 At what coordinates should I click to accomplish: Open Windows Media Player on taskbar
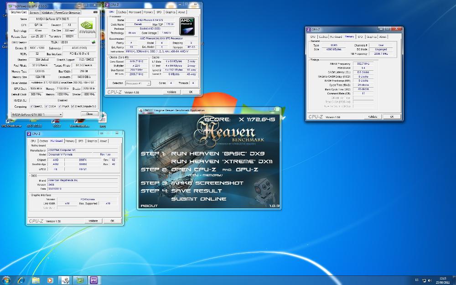50,280
